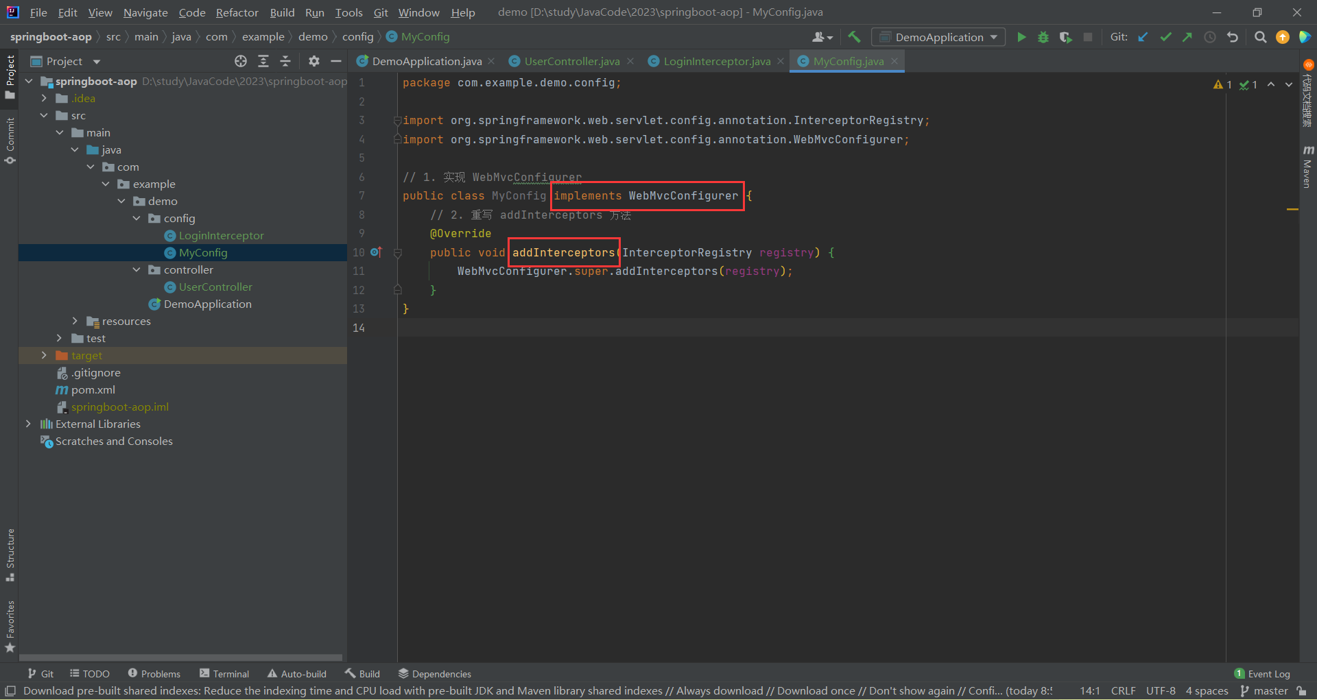Jump to previous highlighted error arrow

coord(1271,84)
